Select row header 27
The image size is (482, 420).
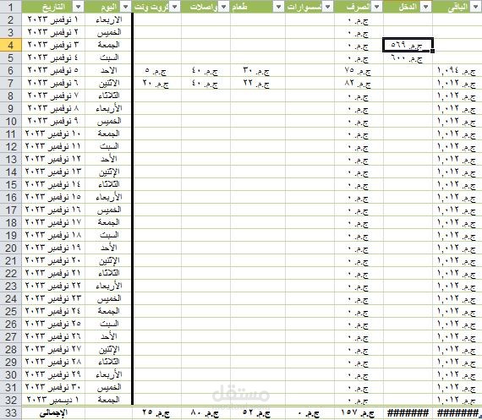pos(11,336)
